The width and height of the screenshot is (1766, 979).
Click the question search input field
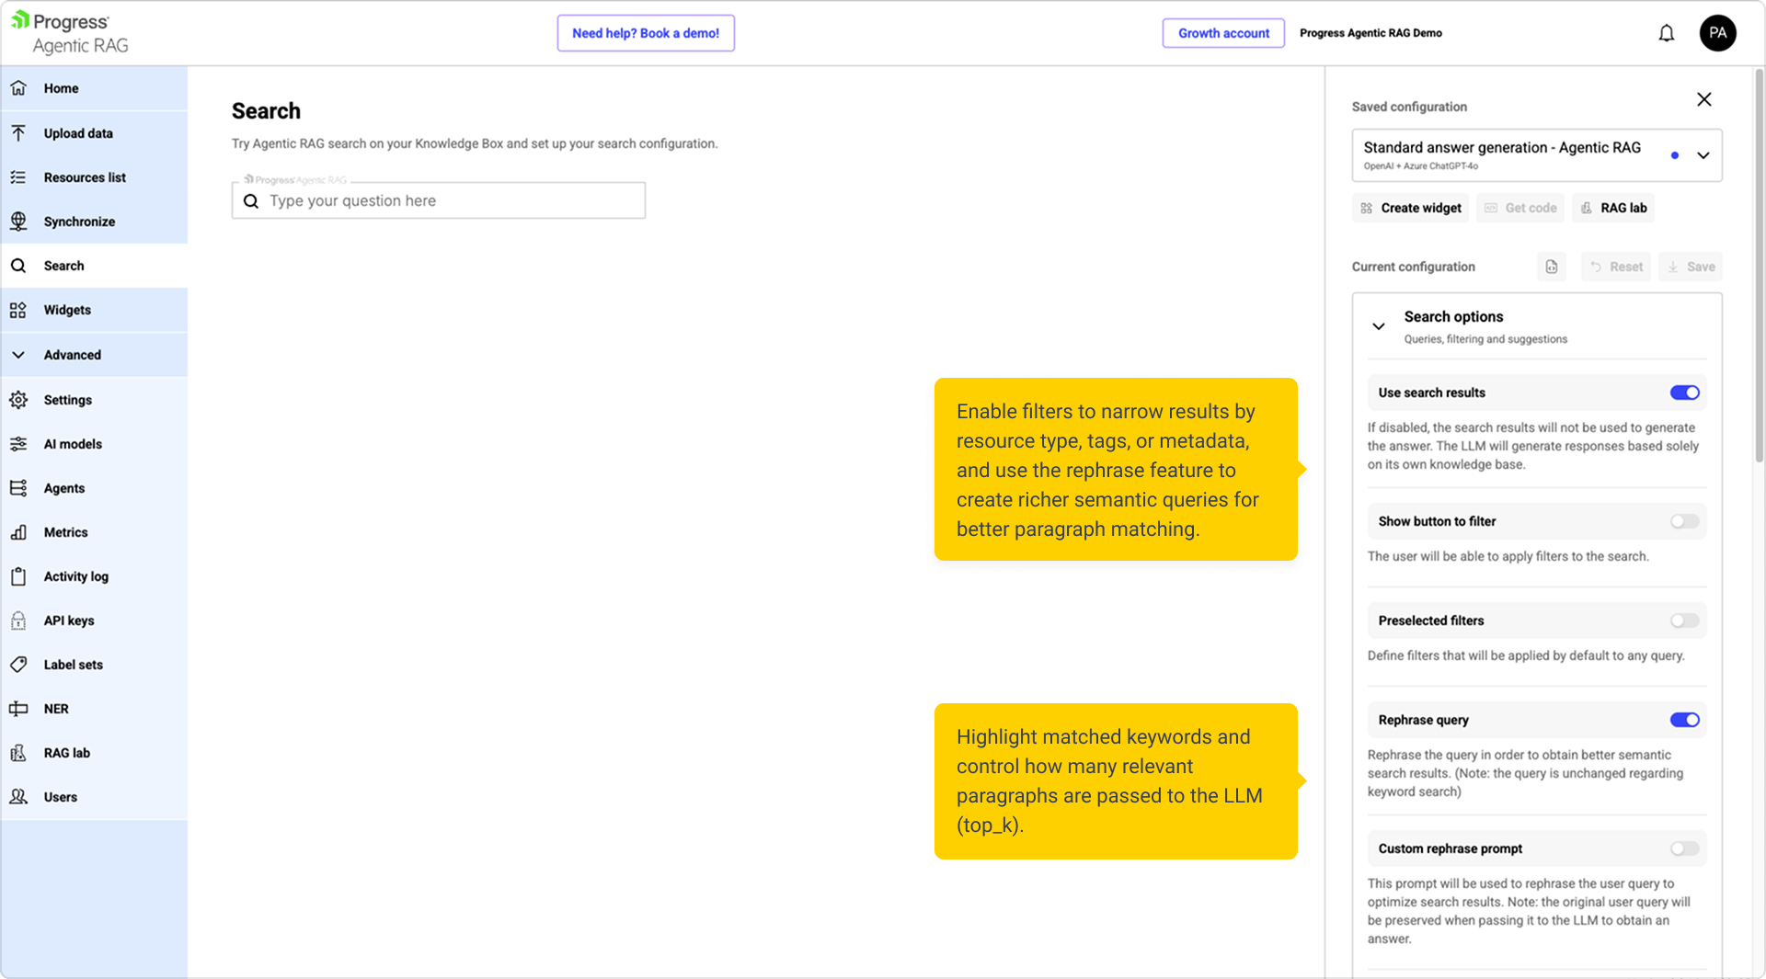(x=451, y=200)
